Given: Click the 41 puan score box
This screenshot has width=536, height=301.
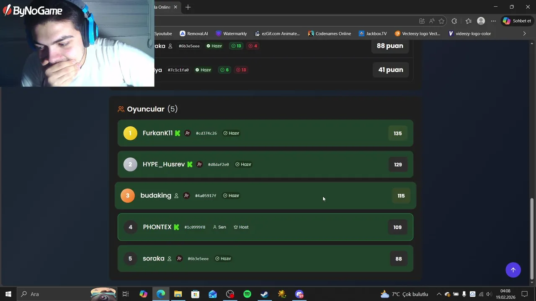Looking at the screenshot, I should click(391, 70).
